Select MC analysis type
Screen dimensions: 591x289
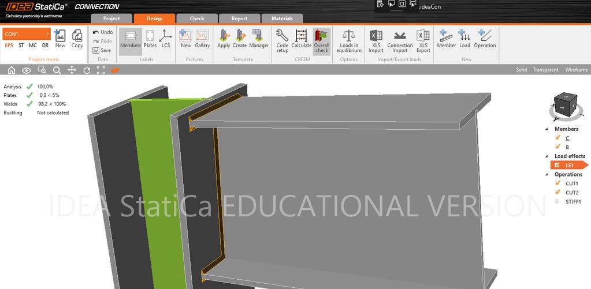tap(33, 45)
